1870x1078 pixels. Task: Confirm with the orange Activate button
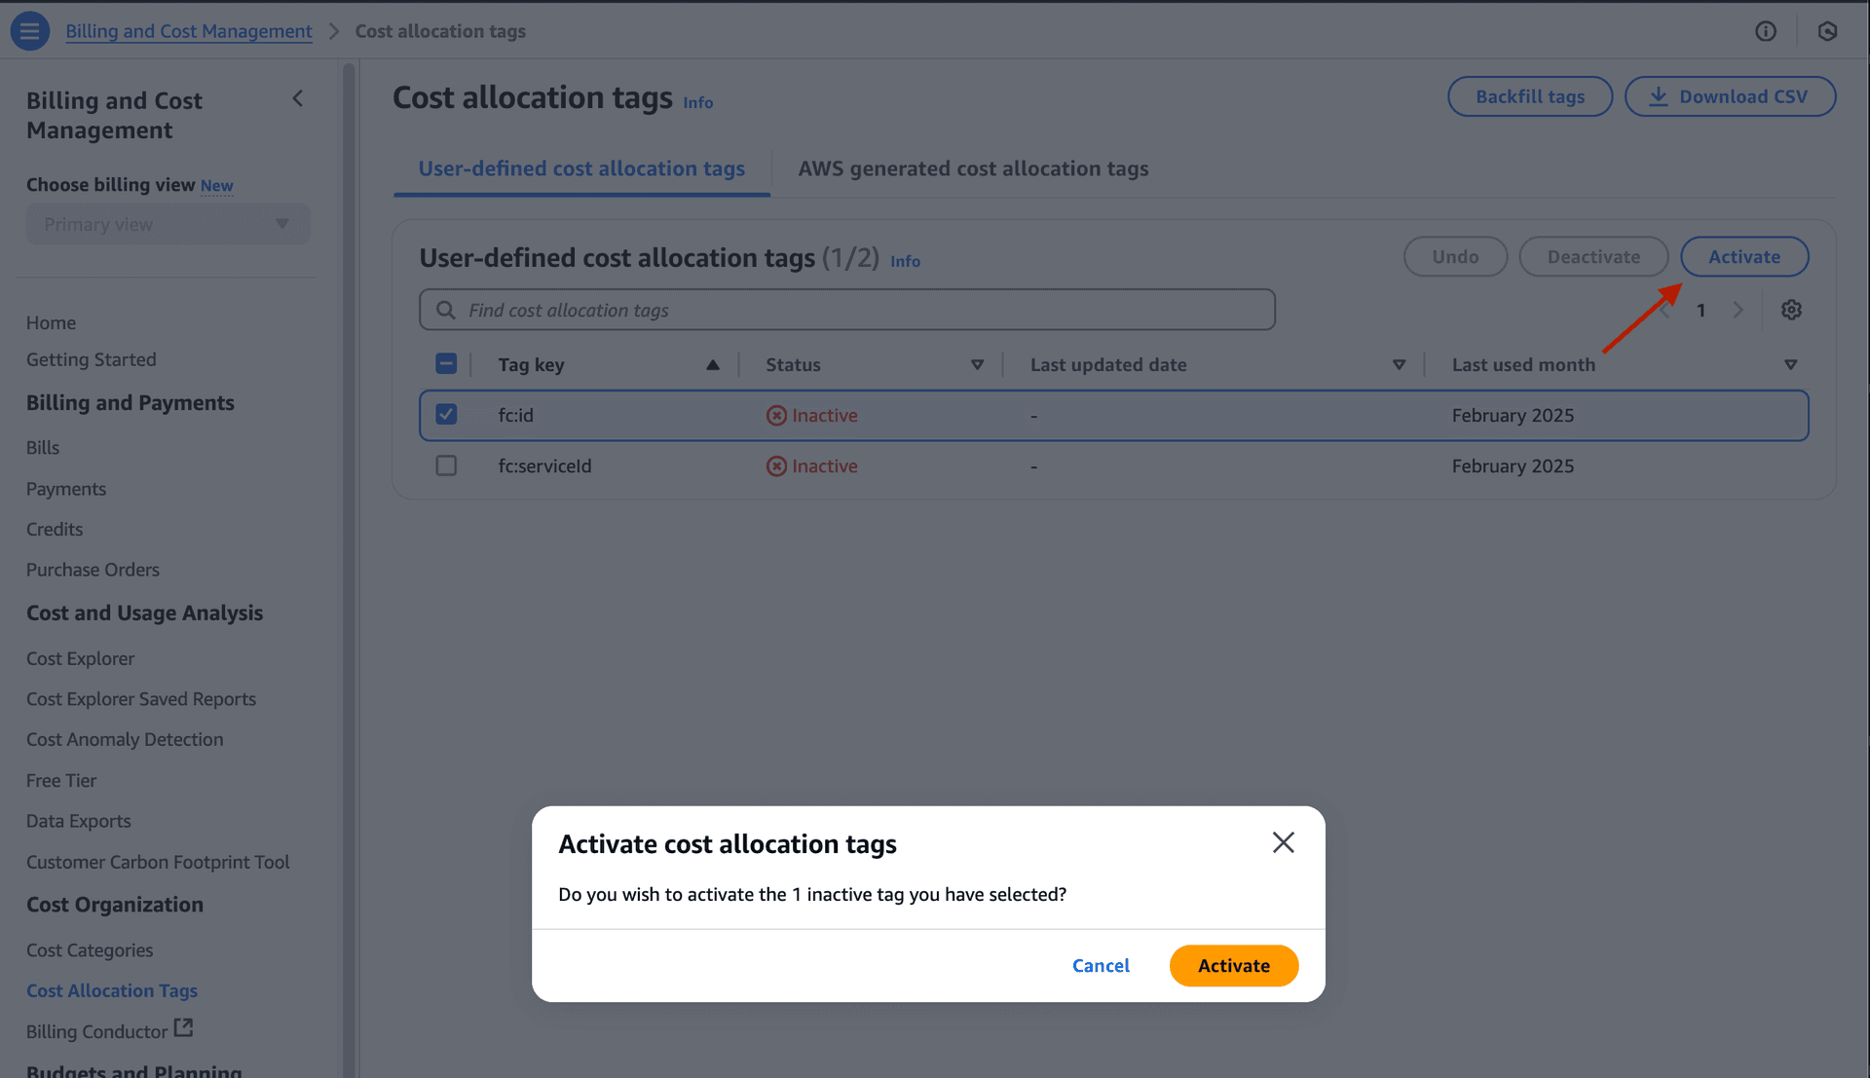click(1233, 965)
